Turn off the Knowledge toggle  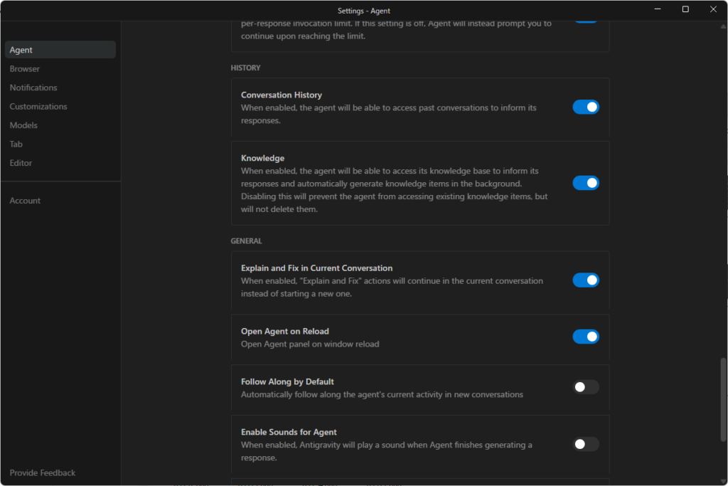click(x=586, y=183)
